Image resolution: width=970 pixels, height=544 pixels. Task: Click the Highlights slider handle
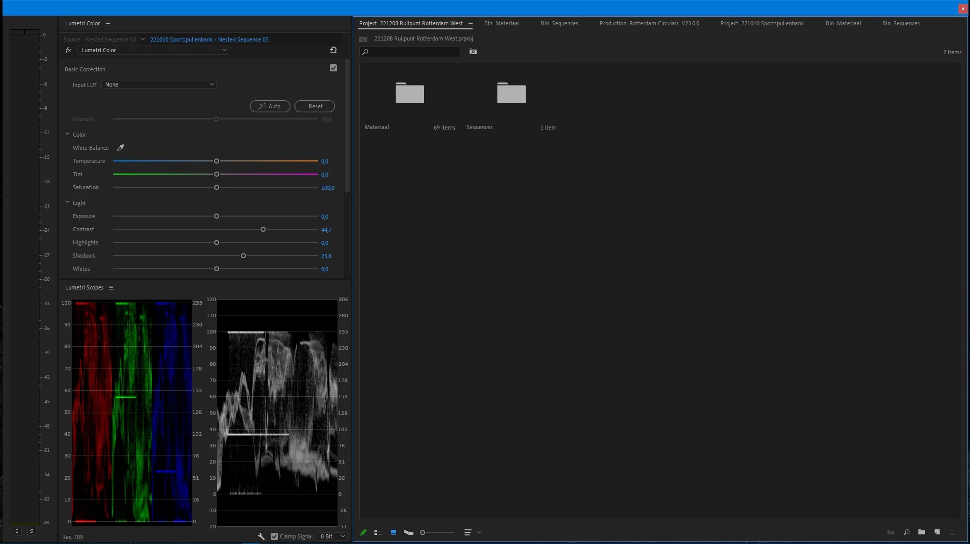(217, 242)
